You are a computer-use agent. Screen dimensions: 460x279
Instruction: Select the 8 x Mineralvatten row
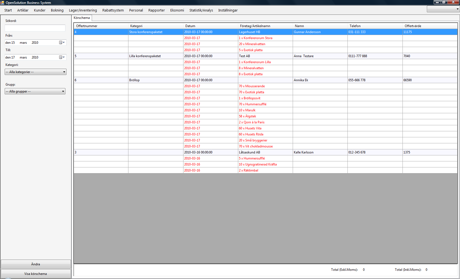click(x=265, y=68)
